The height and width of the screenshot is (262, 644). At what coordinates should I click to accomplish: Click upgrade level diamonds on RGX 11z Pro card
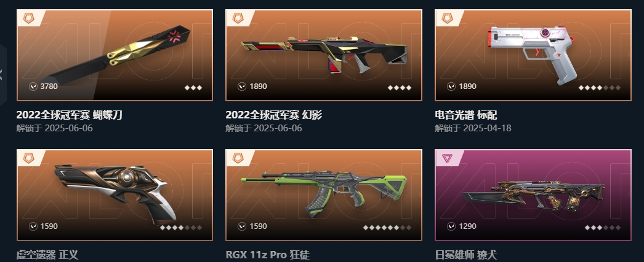click(387, 228)
